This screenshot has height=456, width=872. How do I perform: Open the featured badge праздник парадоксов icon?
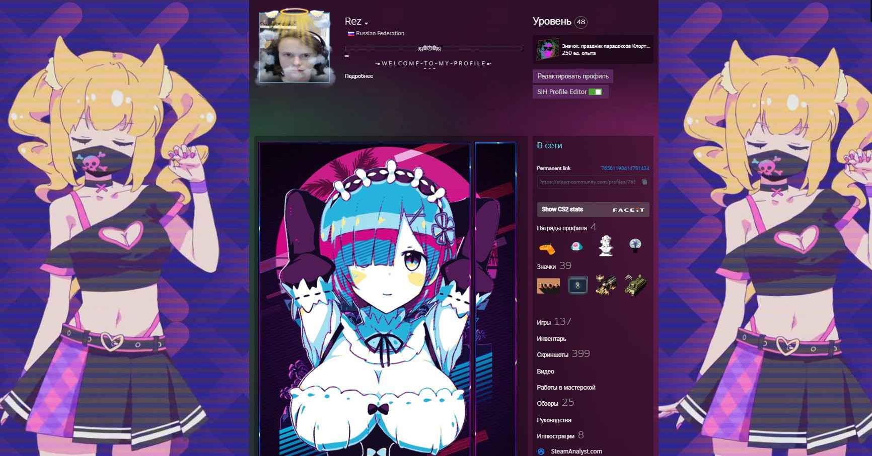click(547, 49)
